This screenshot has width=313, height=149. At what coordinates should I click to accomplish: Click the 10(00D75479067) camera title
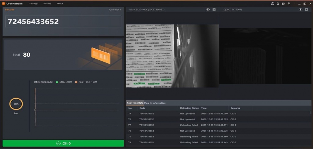click(x=232, y=9)
